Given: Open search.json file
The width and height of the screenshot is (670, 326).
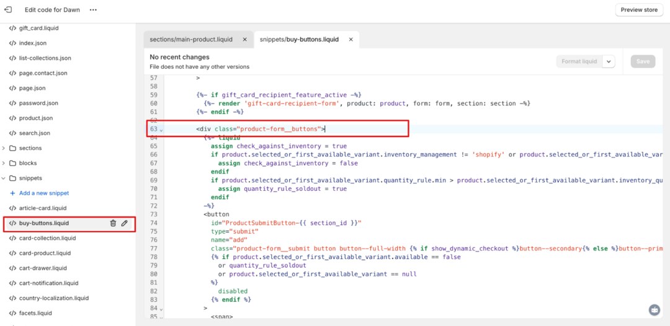Looking at the screenshot, I should 34,133.
